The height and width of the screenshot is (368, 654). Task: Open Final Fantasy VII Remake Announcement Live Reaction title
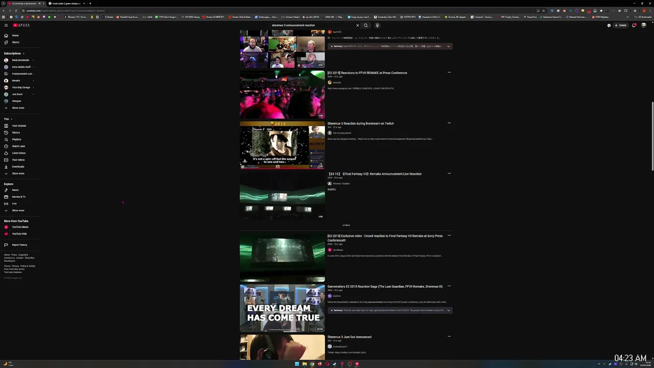click(375, 174)
